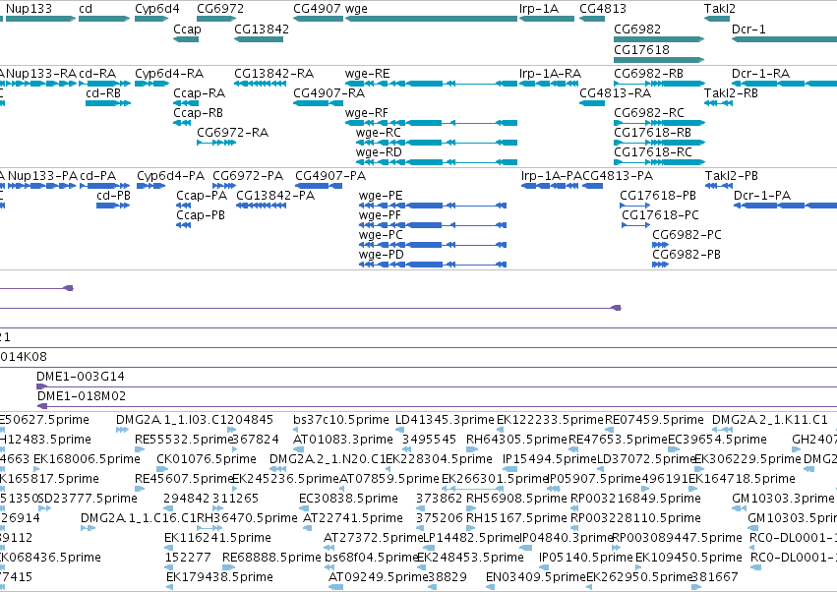Open the GM10303.3prime EST label
The image size is (837, 592).
click(x=783, y=499)
